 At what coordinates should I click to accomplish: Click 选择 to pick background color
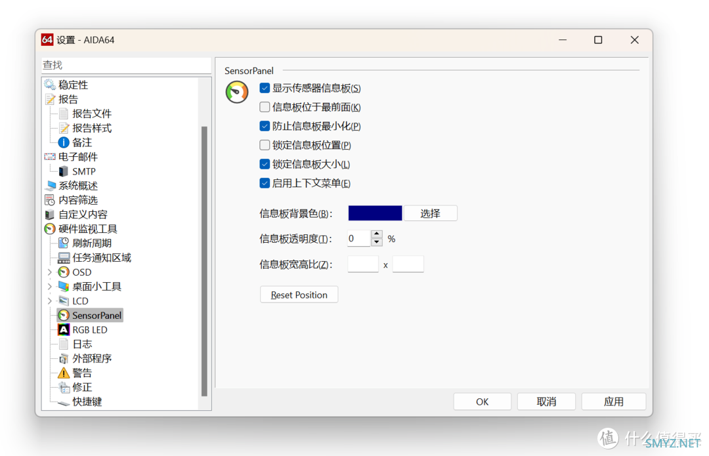[430, 213]
